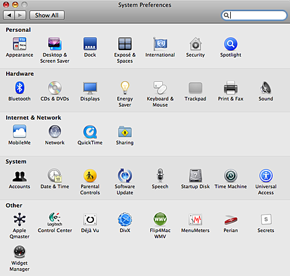Open the MobileMe cloud icon
This screenshot has height=276, width=290.
(x=20, y=131)
